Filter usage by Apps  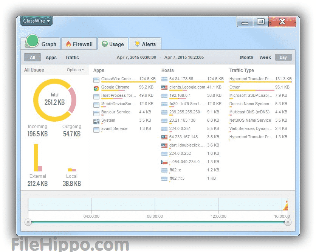coord(51,58)
